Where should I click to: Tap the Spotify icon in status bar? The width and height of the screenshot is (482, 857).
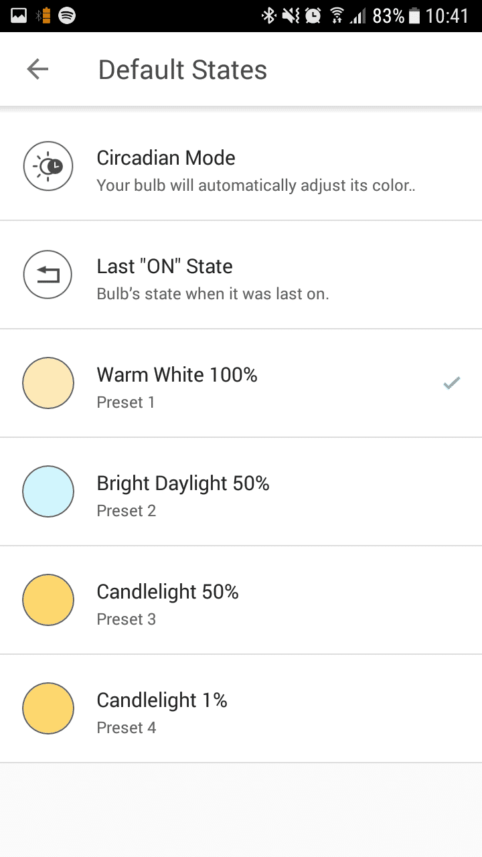coord(67,15)
